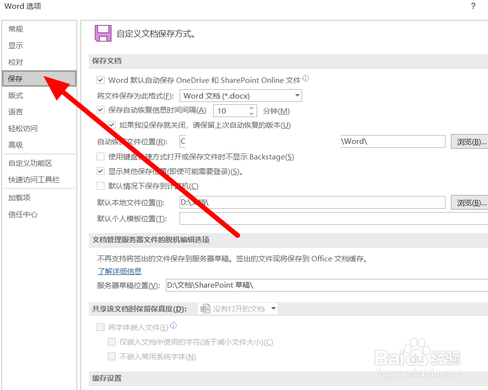Image resolution: width=488 pixels, height=390 pixels.
Task: Click the info icon beside OneDrive autosave option
Action: coord(306,78)
